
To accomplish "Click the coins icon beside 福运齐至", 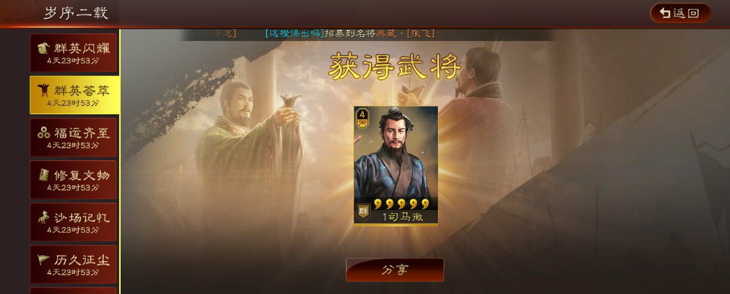I will point(44,133).
